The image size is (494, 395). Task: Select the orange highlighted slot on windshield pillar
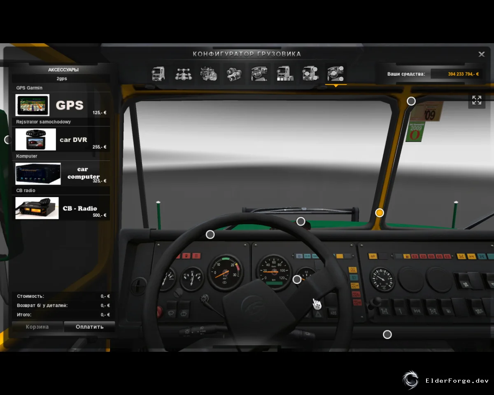tap(380, 213)
